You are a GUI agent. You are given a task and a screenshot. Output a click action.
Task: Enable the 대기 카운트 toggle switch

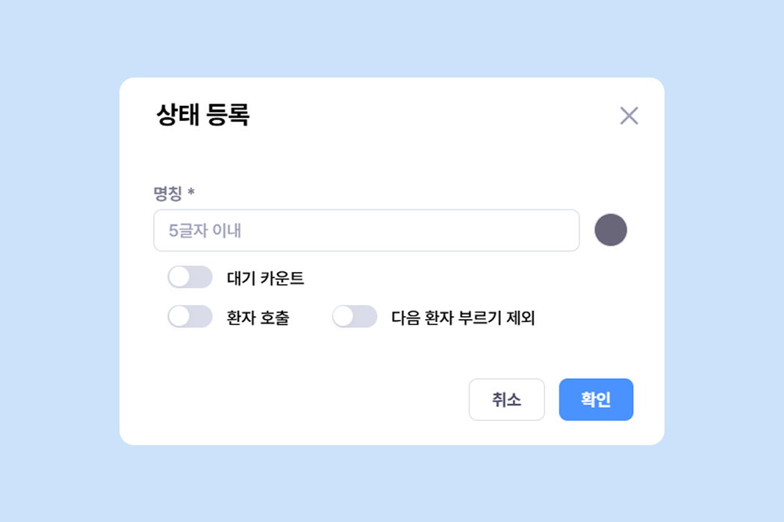pyautogui.click(x=190, y=277)
